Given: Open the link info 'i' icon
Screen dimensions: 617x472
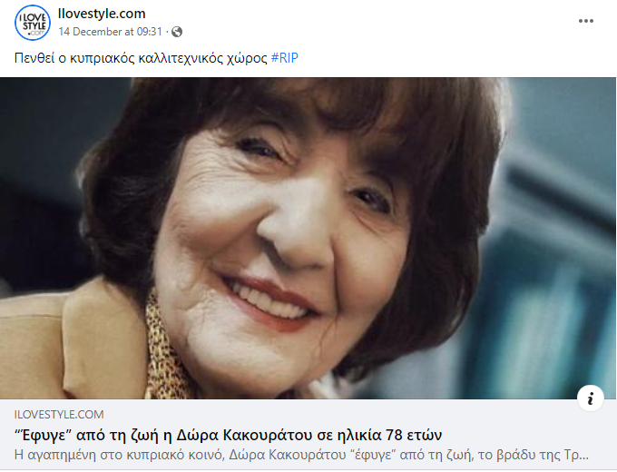Looking at the screenshot, I should click(591, 398).
